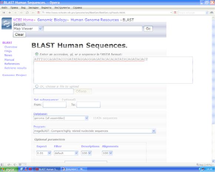This screenshot has height=172, width=215.
Task: Follow the NCBI Home breadcrumb link
Action: click(23, 20)
